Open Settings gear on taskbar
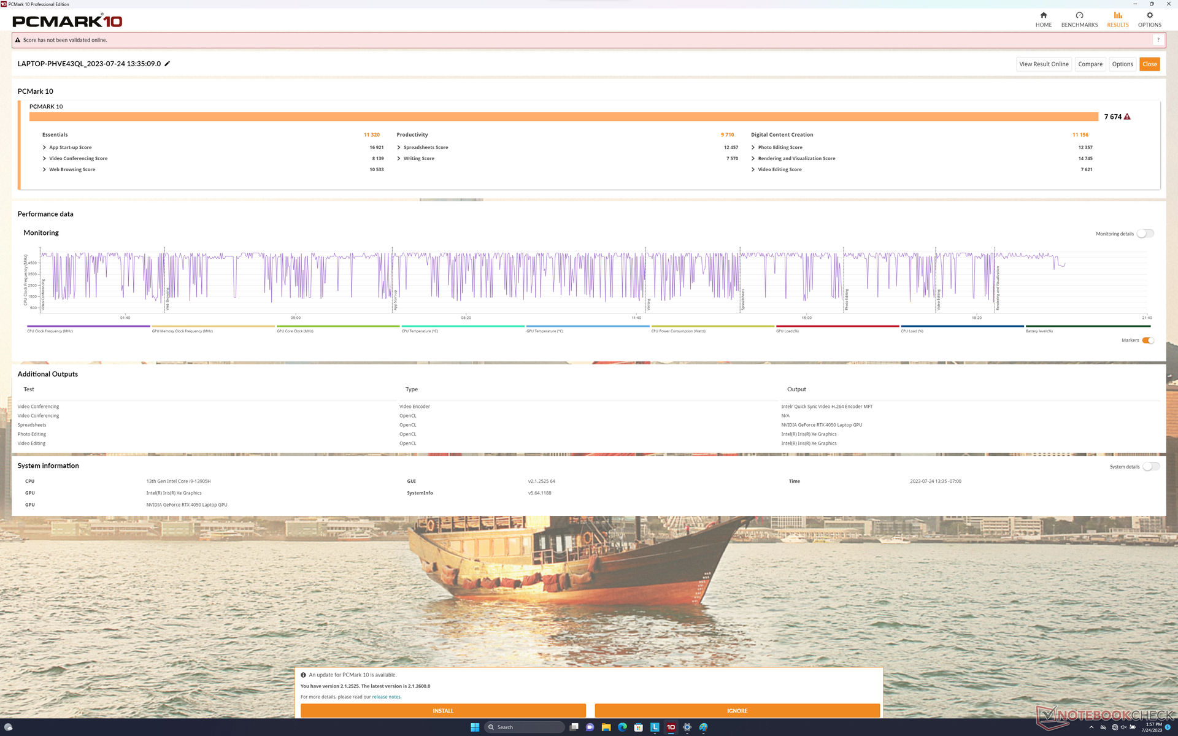 [x=687, y=727]
